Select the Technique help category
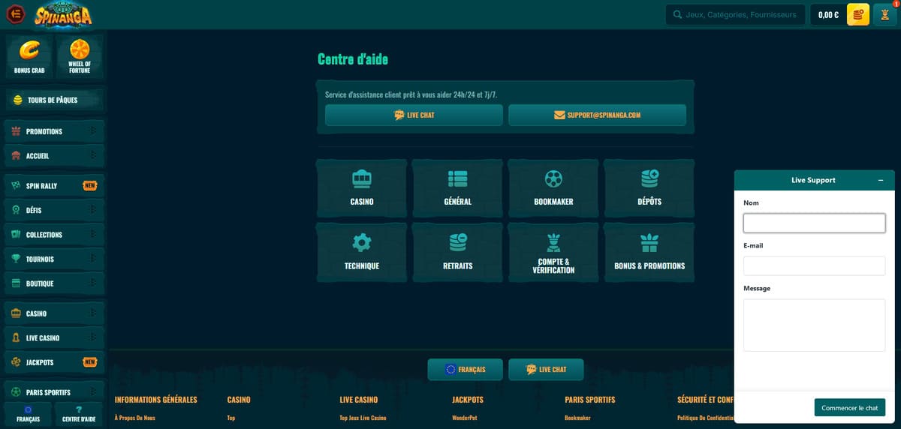The height and width of the screenshot is (429, 901). tap(362, 252)
